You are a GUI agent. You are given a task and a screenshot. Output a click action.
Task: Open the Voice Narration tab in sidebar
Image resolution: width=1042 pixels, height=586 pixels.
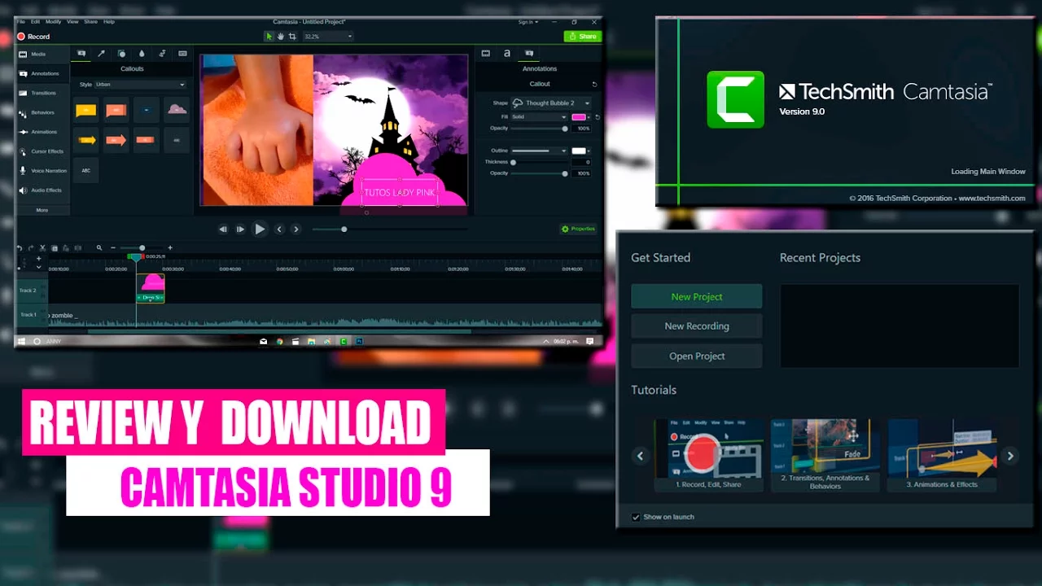point(43,171)
